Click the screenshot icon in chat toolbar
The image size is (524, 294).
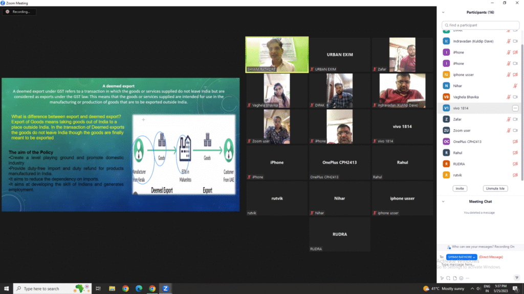point(448,278)
